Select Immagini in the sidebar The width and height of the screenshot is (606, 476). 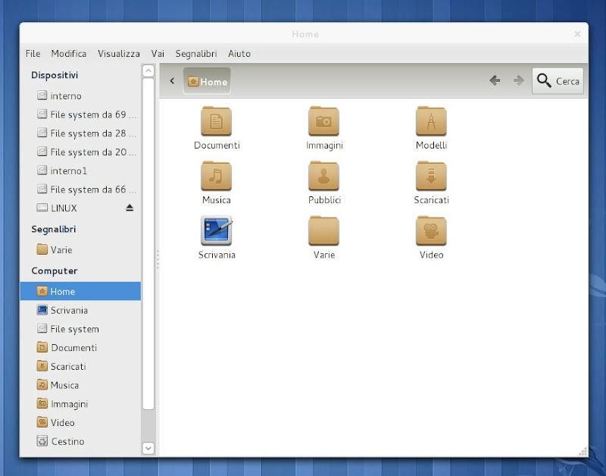click(x=80, y=404)
